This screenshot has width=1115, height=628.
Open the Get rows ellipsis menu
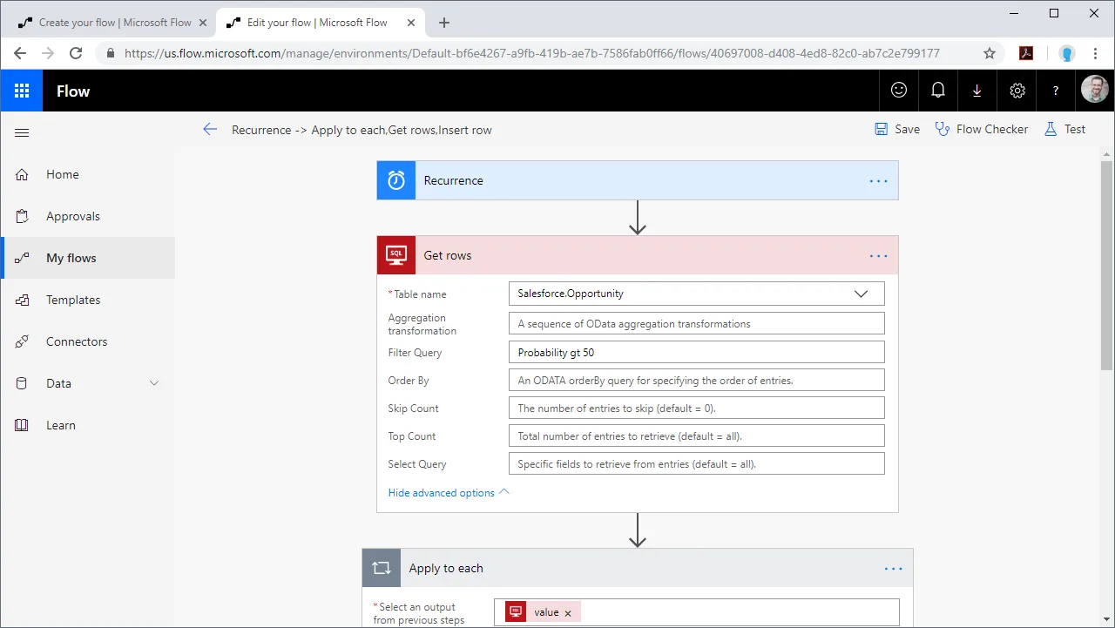click(x=877, y=255)
